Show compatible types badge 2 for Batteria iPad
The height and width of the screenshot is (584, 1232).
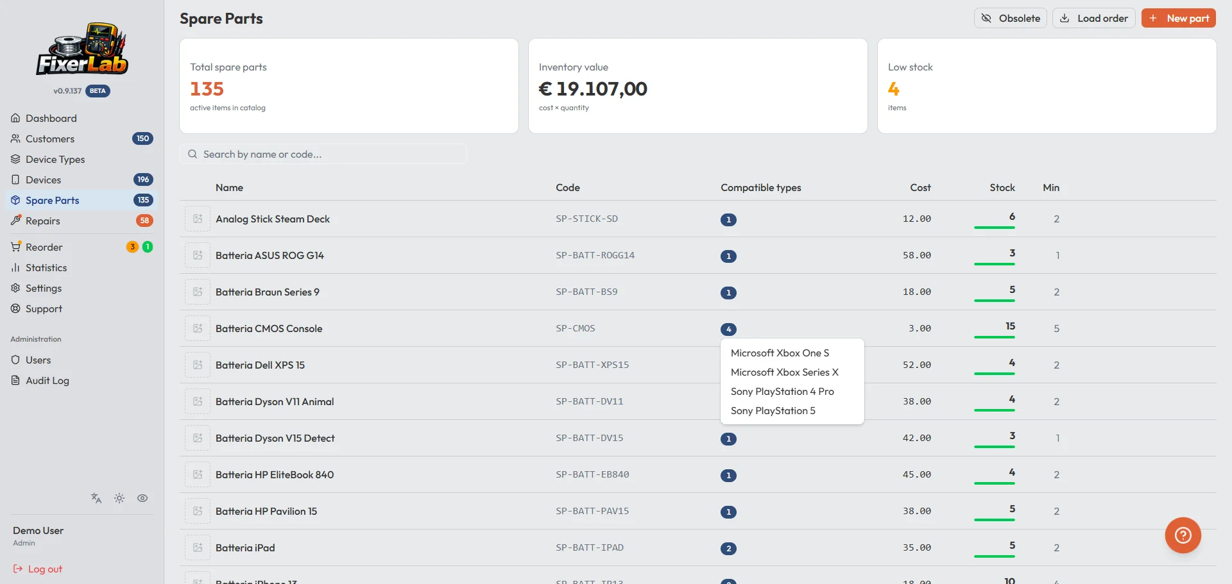(728, 549)
